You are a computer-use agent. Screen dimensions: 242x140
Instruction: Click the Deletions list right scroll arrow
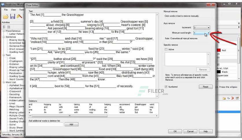157,116
